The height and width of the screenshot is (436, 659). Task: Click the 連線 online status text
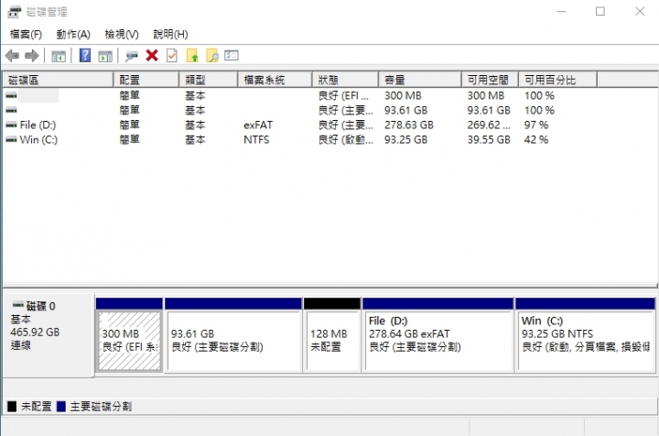click(20, 345)
